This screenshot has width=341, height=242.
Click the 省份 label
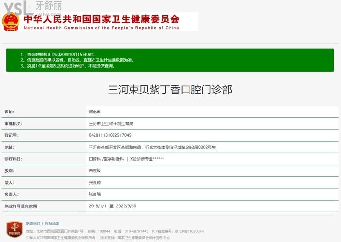(10, 112)
